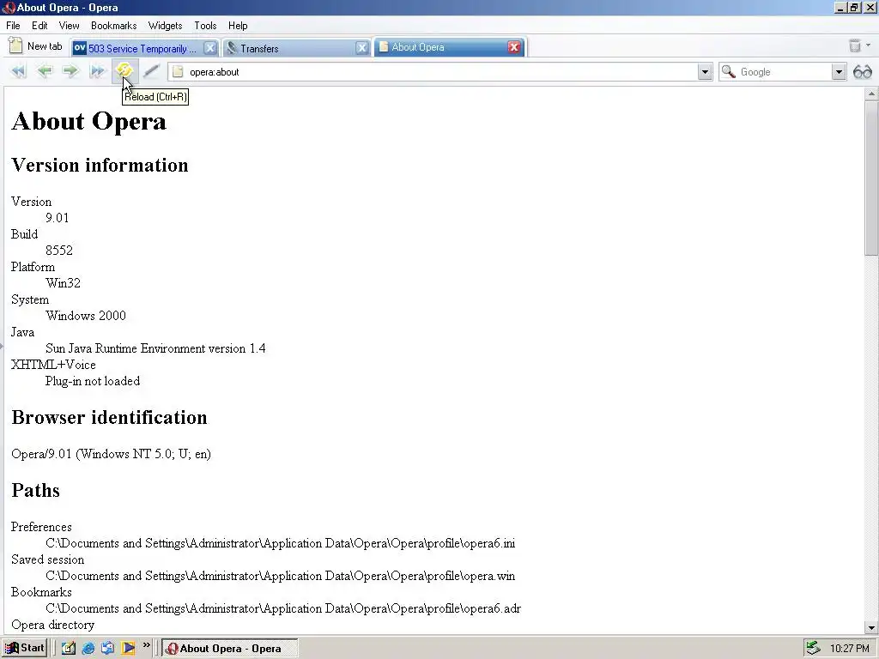Close the About Opera tab
Screen dimensions: 879x659
point(513,47)
